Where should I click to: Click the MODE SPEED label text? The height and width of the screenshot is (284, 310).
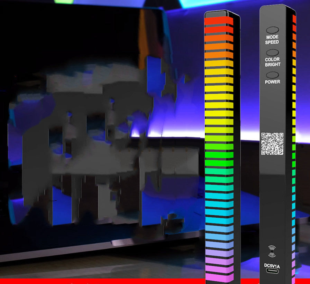point(273,39)
